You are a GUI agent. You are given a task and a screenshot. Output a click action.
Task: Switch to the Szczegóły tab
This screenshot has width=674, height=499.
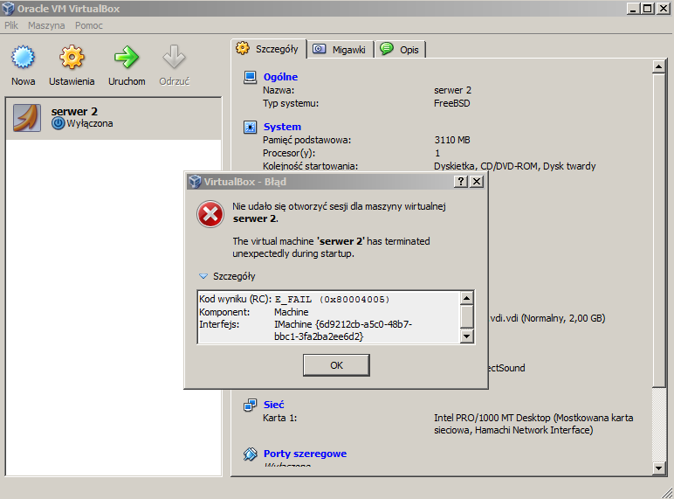[269, 49]
